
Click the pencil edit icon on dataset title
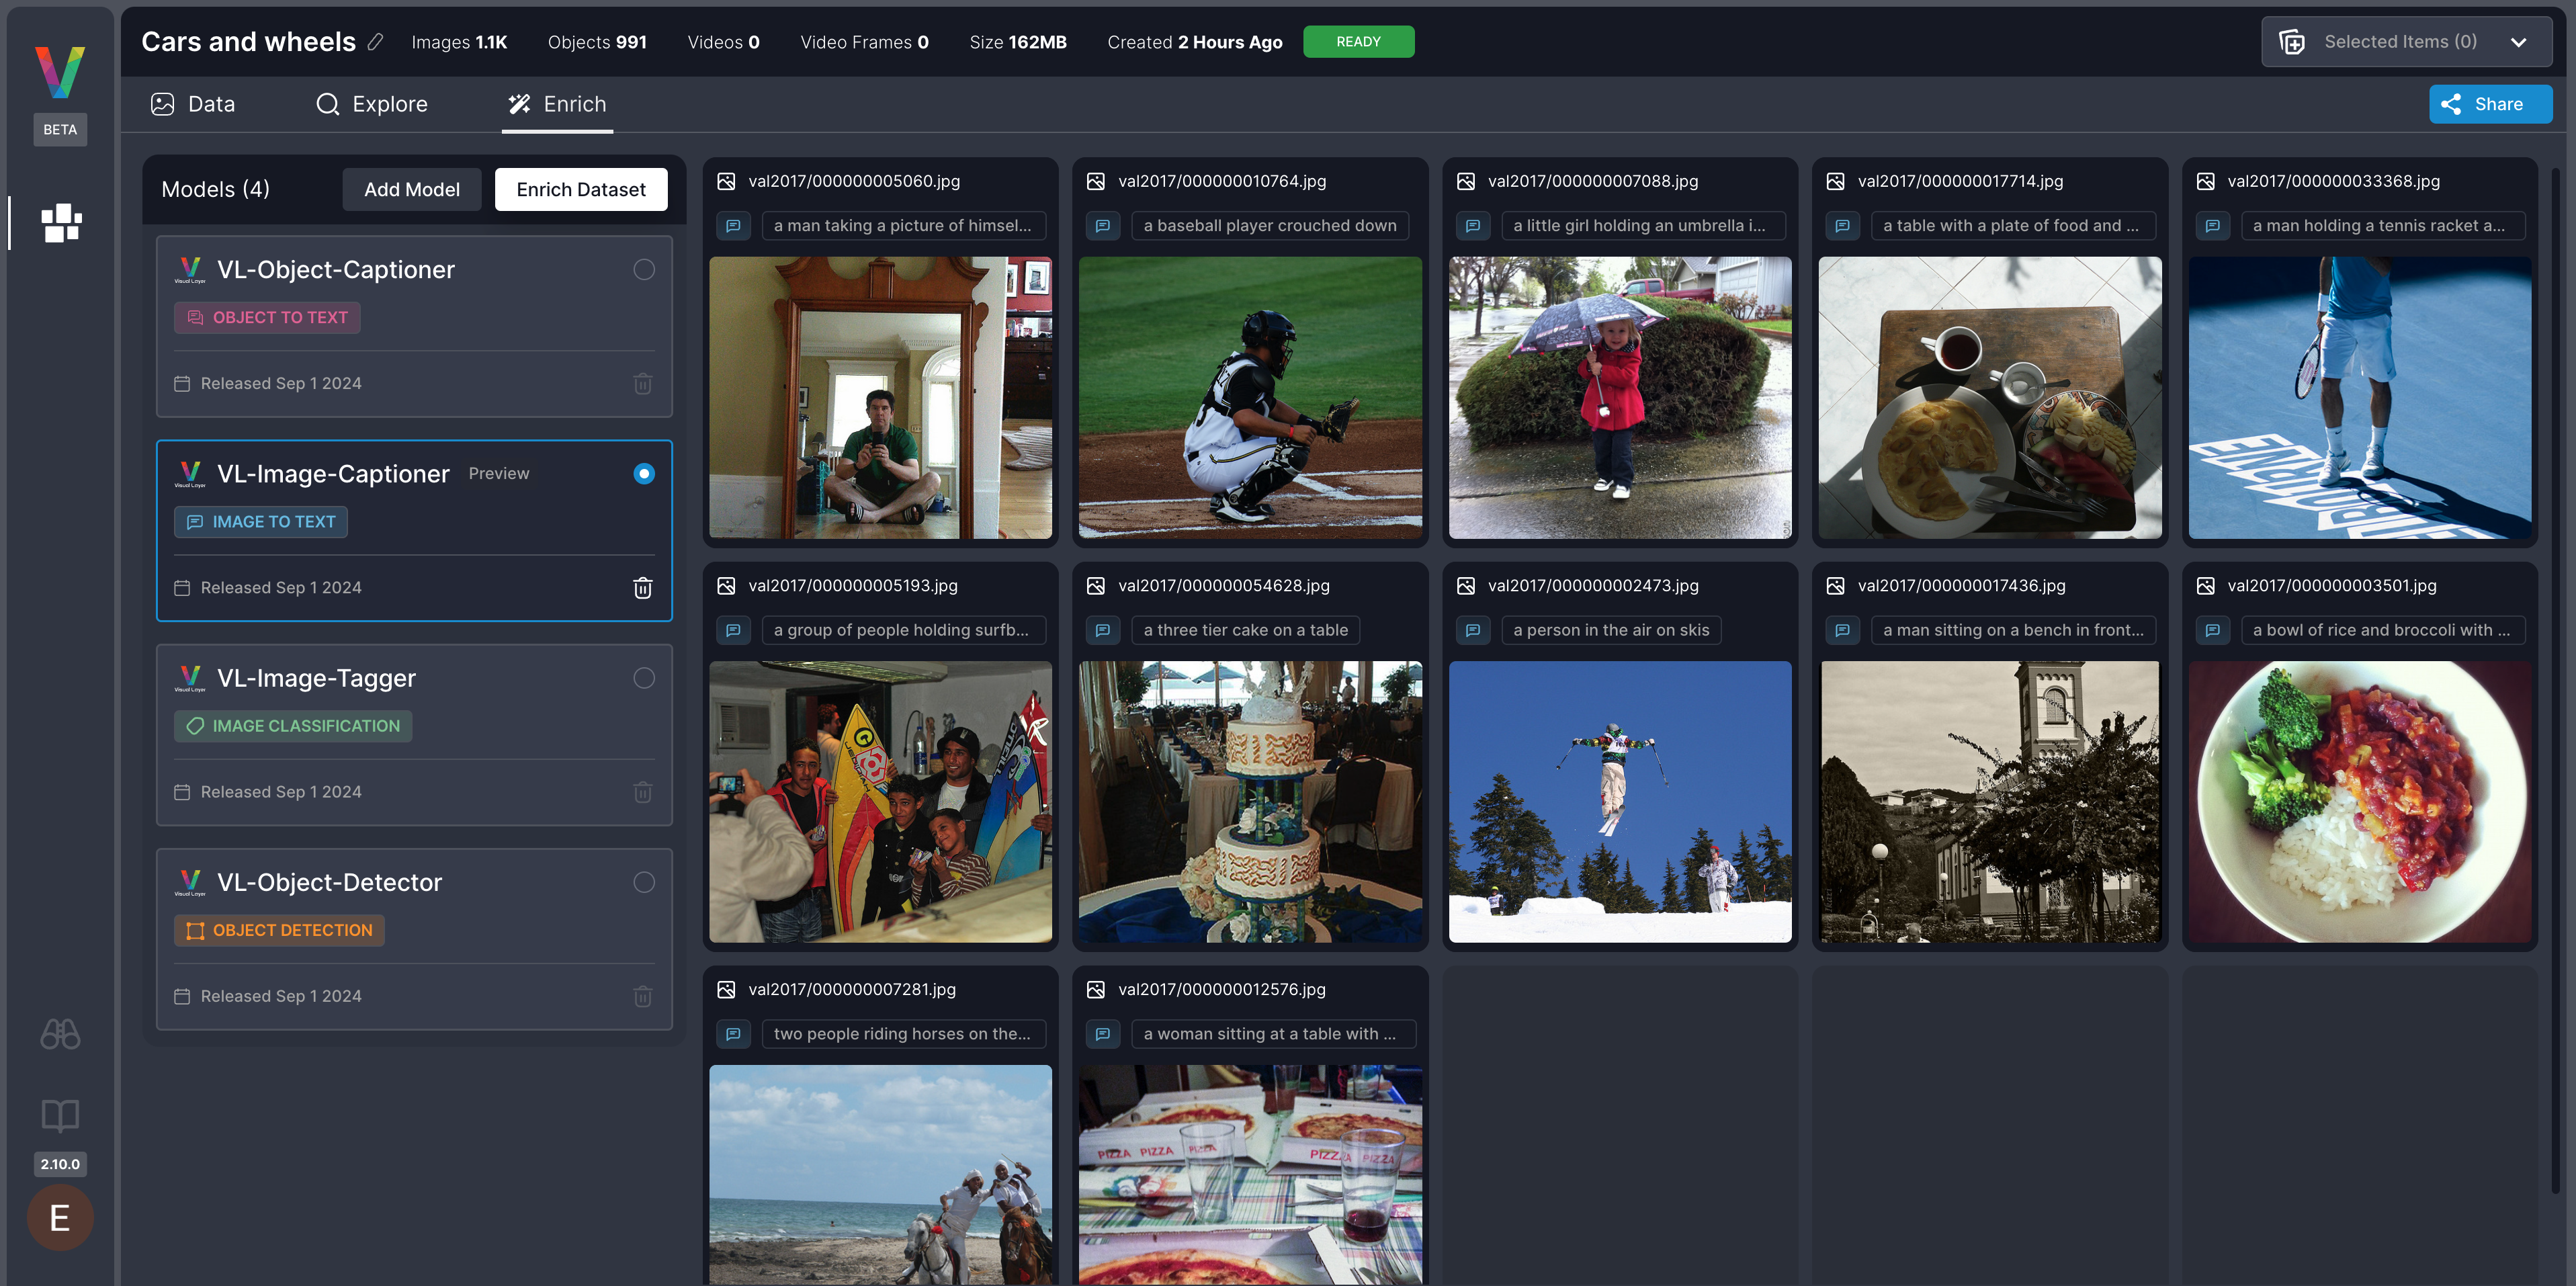tap(373, 41)
